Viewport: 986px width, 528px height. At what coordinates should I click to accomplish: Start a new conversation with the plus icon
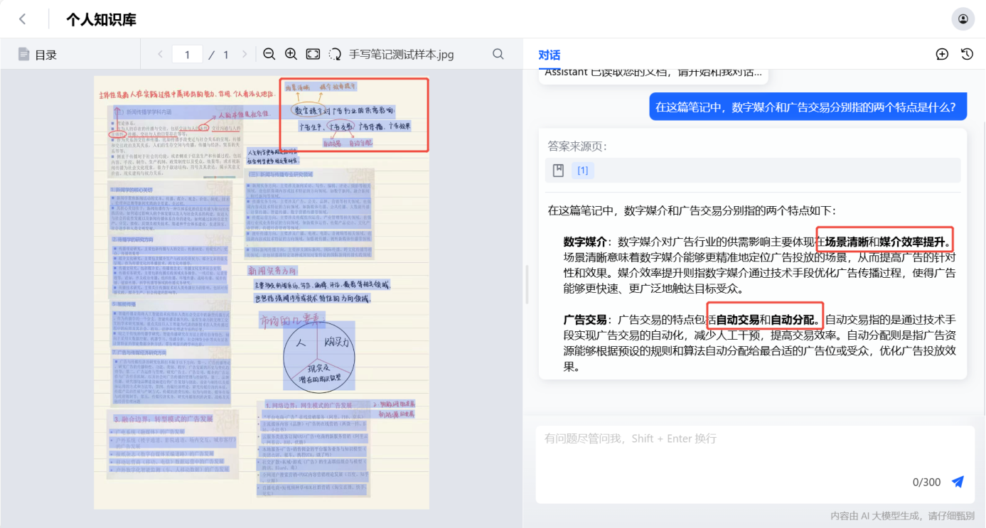click(x=942, y=53)
